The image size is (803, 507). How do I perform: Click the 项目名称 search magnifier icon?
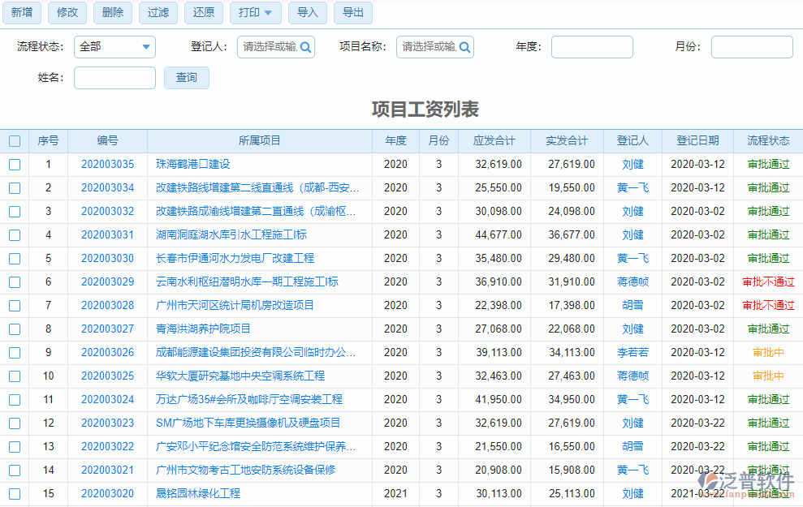(464, 47)
